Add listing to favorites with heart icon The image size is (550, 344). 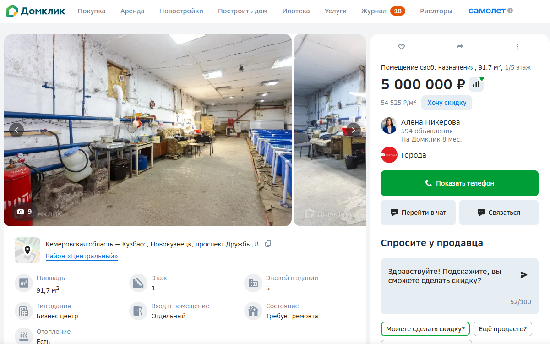402,47
